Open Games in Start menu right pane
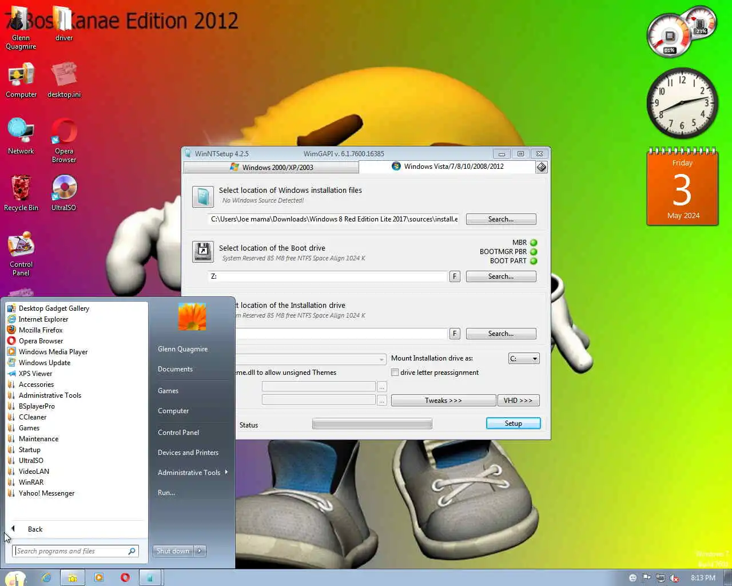This screenshot has height=586, width=732. pyautogui.click(x=168, y=391)
